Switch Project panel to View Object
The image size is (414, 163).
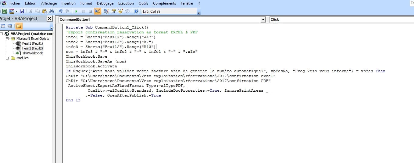coord(10,26)
